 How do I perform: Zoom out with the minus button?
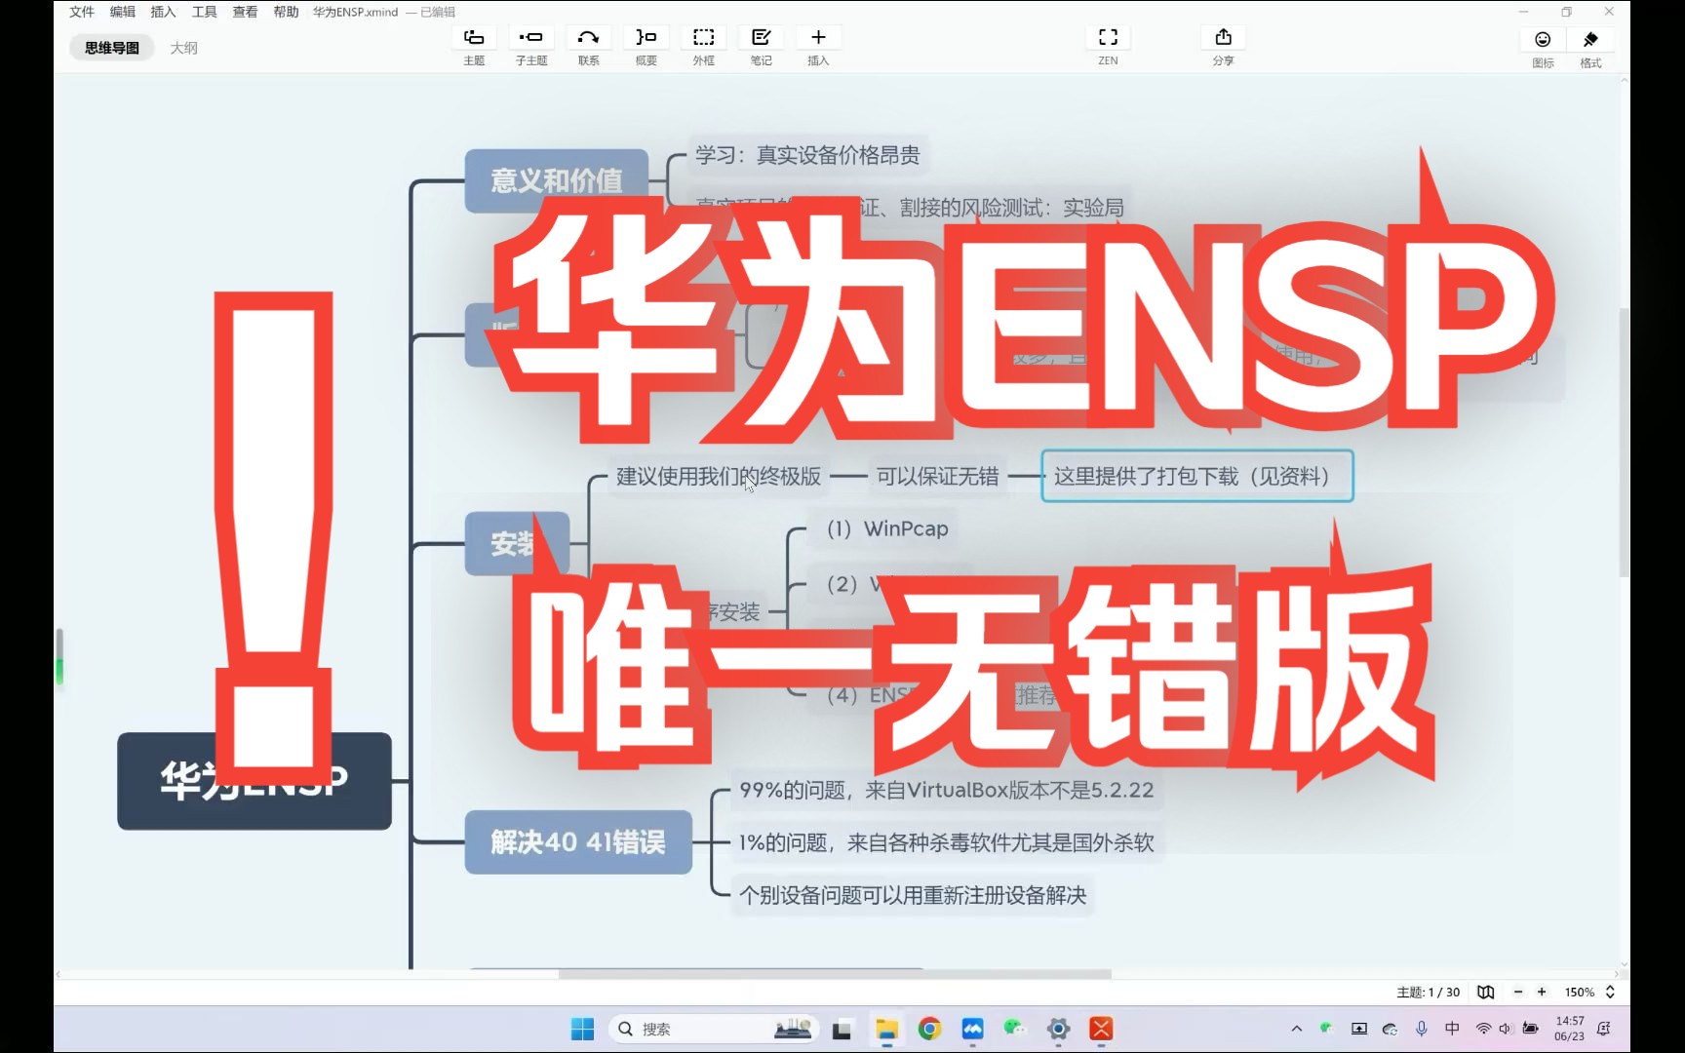click(x=1518, y=992)
